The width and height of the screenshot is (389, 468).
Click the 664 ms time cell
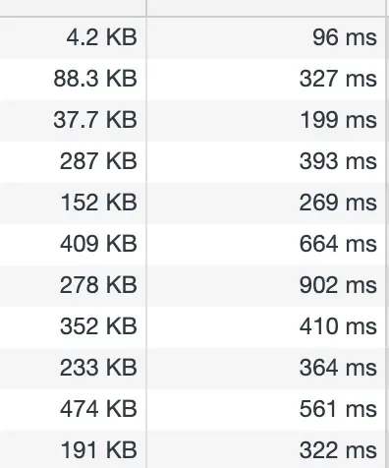(266, 245)
